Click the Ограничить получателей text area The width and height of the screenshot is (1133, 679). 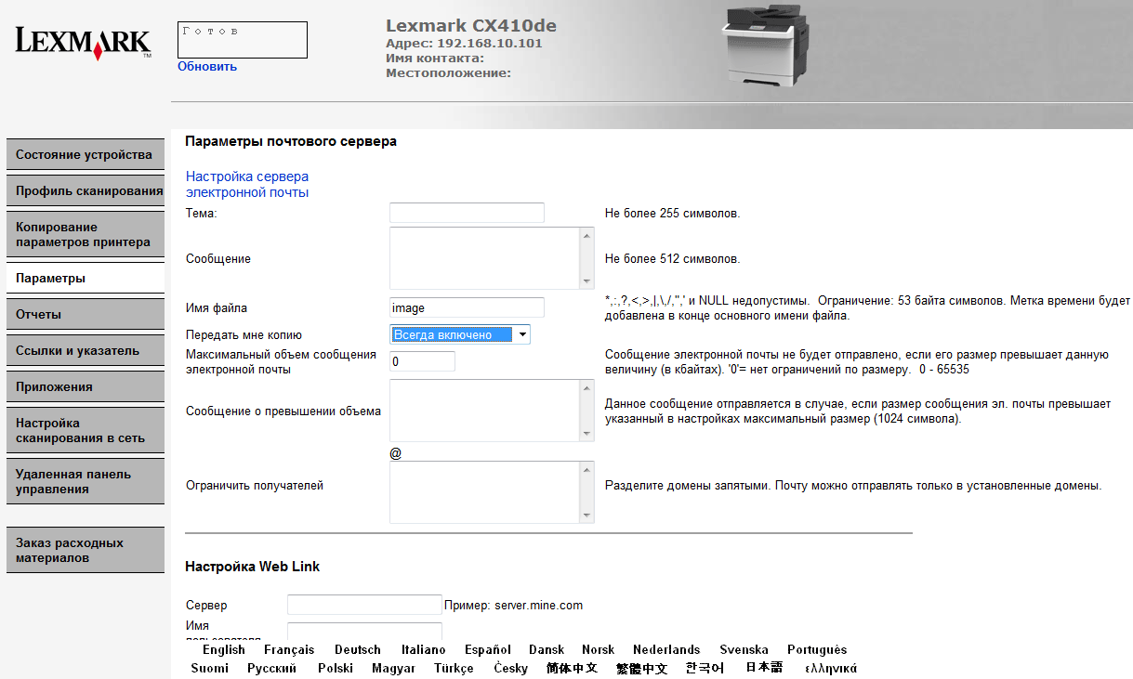(484, 492)
